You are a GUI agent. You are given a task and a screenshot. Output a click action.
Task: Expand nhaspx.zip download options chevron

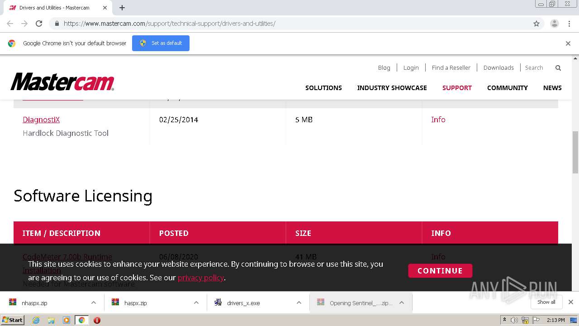(94, 302)
